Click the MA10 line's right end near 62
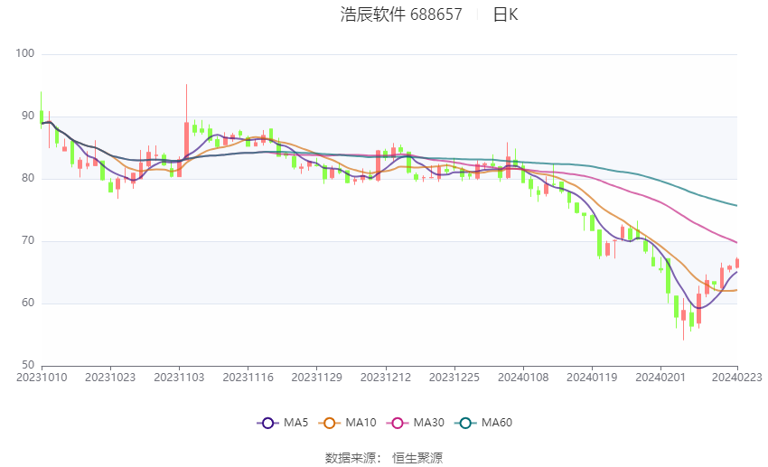The height and width of the screenshot is (467, 768). (735, 290)
